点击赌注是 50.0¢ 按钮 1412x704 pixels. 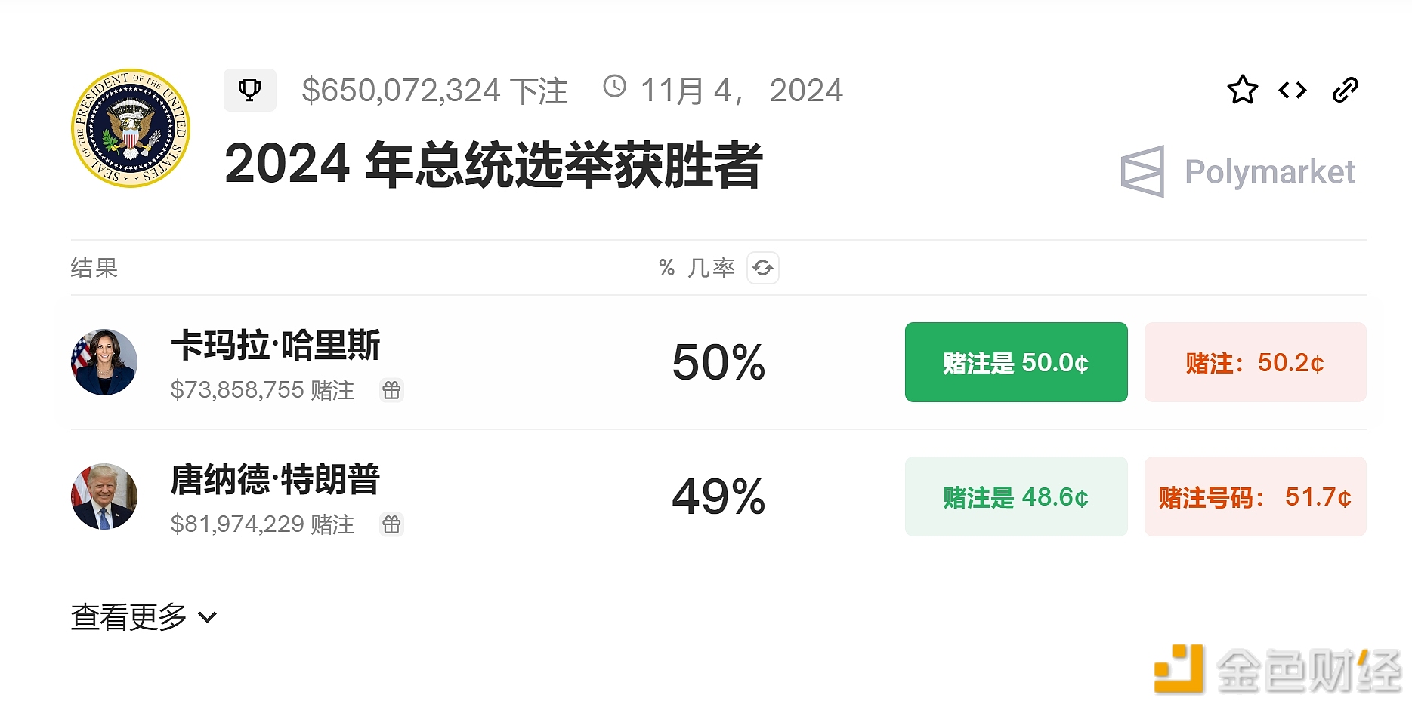tap(1015, 362)
